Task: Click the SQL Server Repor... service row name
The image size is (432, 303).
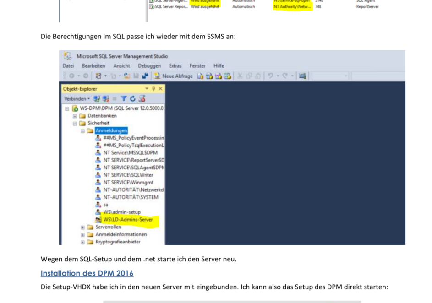Action: pyautogui.click(x=171, y=6)
